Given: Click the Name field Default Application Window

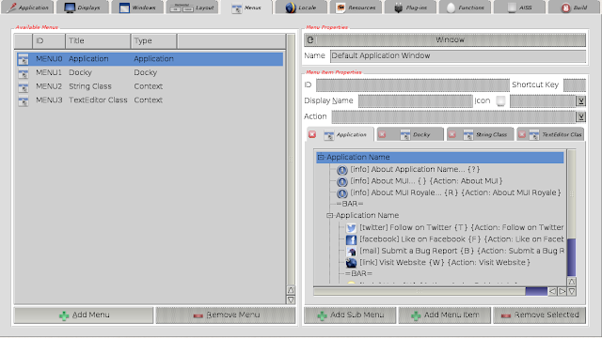Looking at the screenshot, I should tap(458, 56).
